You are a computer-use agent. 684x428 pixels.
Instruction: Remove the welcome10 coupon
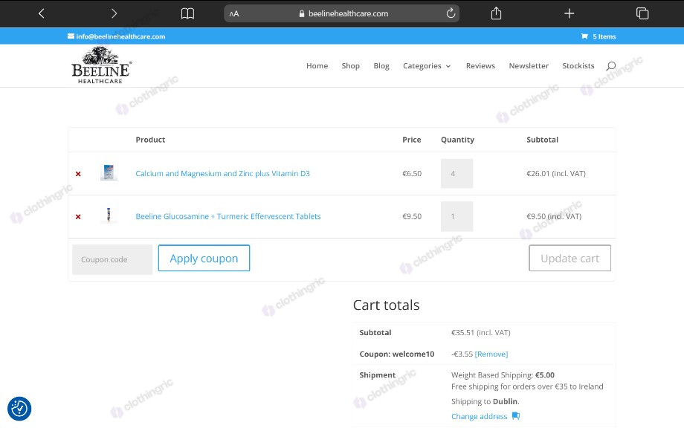(x=491, y=354)
